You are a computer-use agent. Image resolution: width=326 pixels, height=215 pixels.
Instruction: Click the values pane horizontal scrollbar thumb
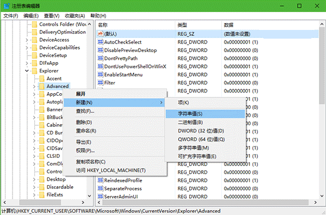(x=206, y=202)
